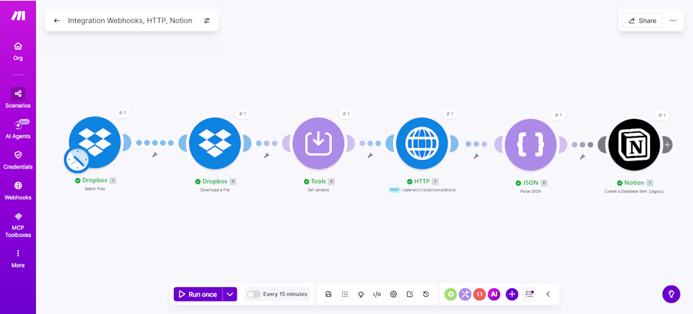
Task: Open operations bubble above Tools module
Action: click(x=346, y=113)
